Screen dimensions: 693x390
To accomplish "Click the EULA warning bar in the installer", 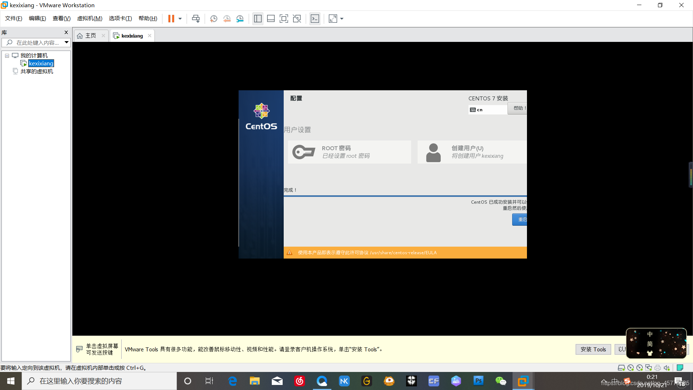I will 405,253.
